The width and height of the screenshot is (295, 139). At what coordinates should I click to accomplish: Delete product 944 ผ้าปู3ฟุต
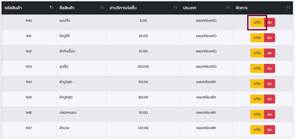[x=269, y=84]
